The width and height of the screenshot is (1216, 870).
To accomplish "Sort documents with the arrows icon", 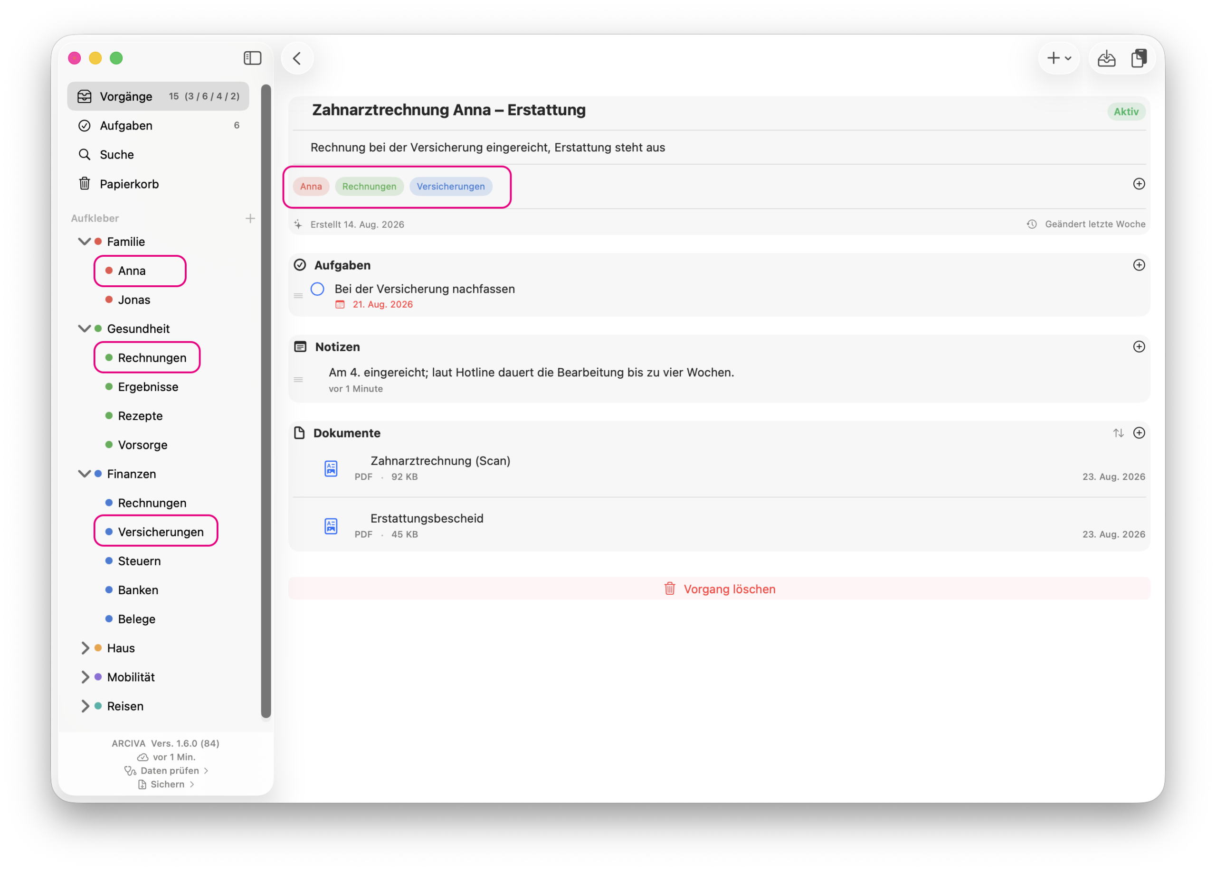I will [x=1118, y=433].
